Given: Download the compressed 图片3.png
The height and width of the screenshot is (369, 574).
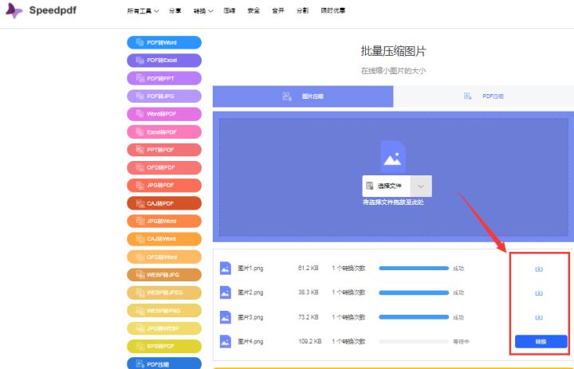Looking at the screenshot, I should coord(538,317).
